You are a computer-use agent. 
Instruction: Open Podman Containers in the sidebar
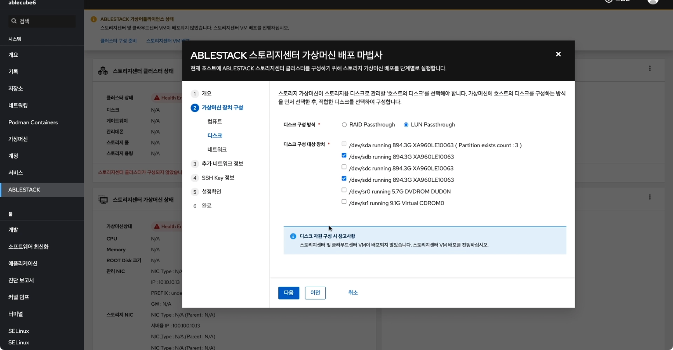[x=42, y=123]
